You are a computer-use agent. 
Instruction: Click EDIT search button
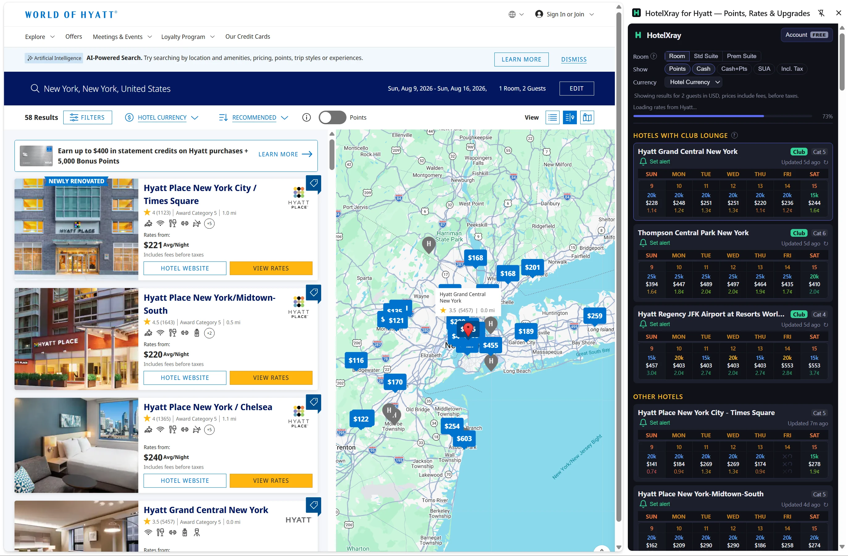(x=576, y=88)
